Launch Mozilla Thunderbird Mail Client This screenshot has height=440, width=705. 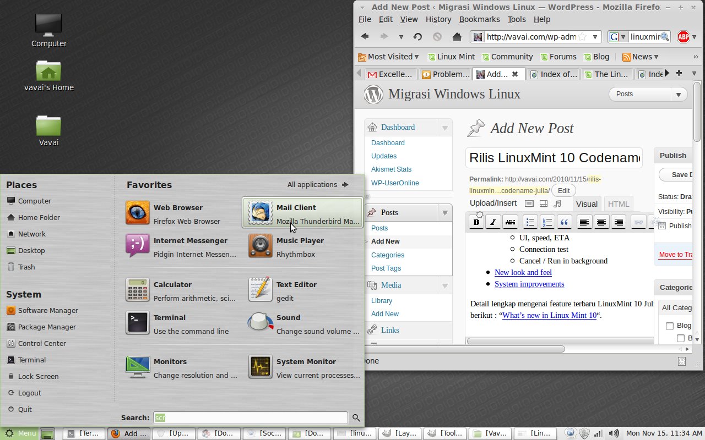(302, 213)
